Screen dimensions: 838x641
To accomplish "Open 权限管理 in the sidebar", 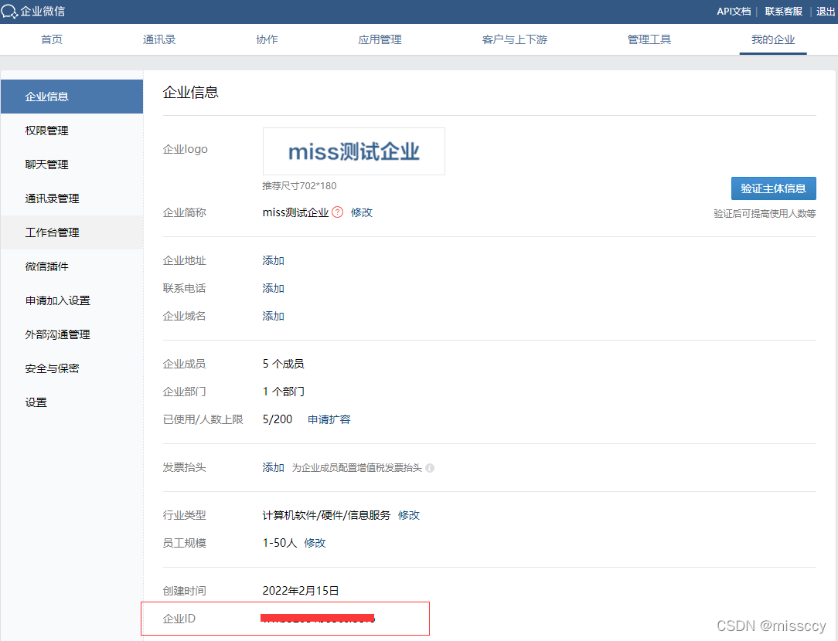I will (x=72, y=131).
